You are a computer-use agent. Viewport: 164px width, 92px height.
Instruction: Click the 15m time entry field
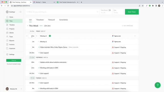coord(32,36)
